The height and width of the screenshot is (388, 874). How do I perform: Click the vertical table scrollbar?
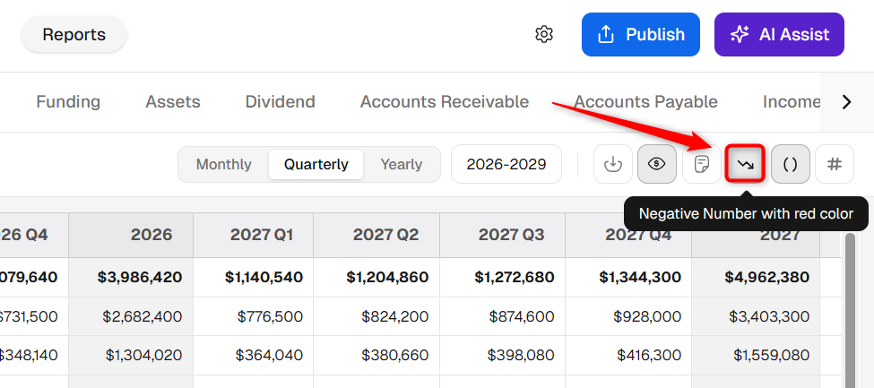(850, 311)
